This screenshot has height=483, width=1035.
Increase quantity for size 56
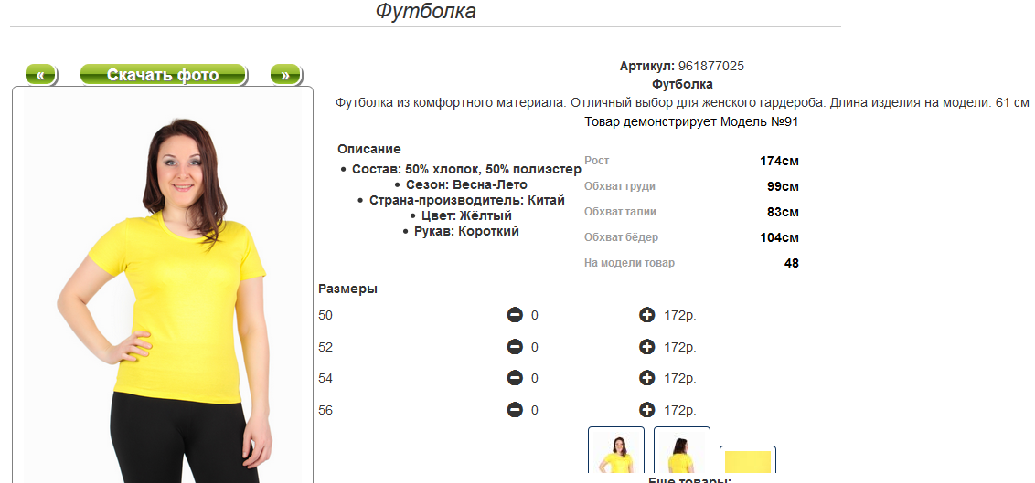(x=647, y=410)
